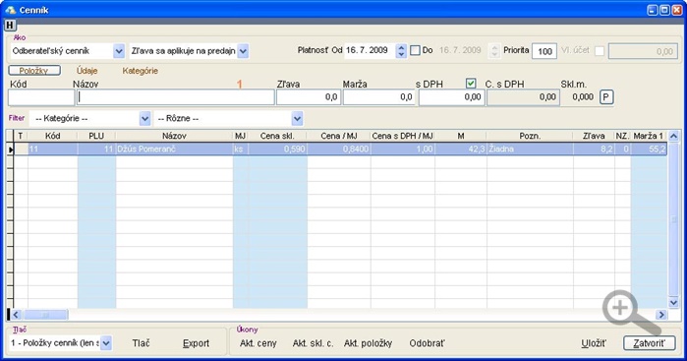The height and width of the screenshot is (361, 687).
Task: Sort by the PLU column header
Action: (x=96, y=136)
